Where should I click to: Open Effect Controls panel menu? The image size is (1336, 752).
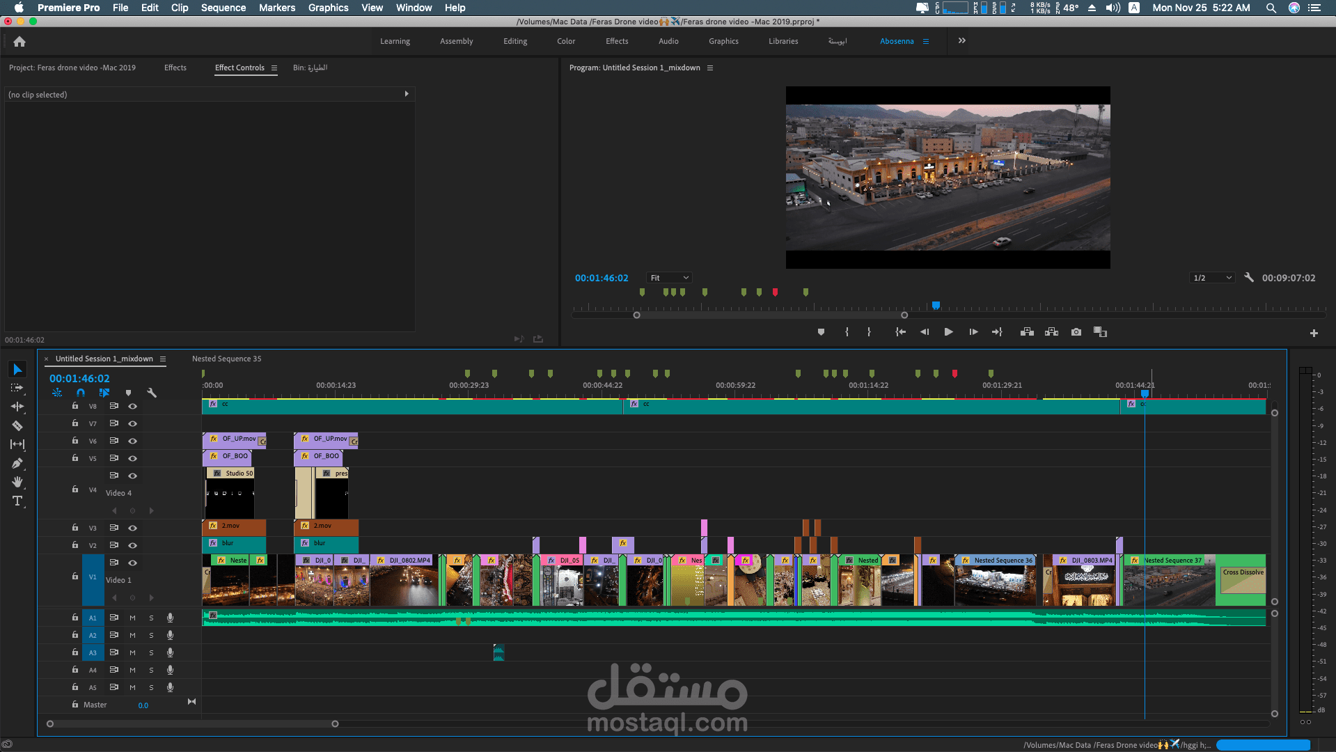[274, 68]
